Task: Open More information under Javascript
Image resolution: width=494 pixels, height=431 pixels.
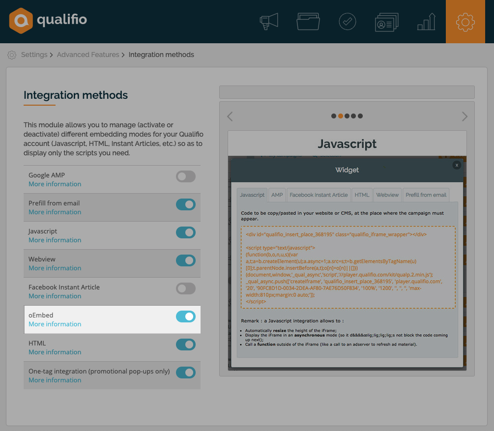Action: (55, 240)
